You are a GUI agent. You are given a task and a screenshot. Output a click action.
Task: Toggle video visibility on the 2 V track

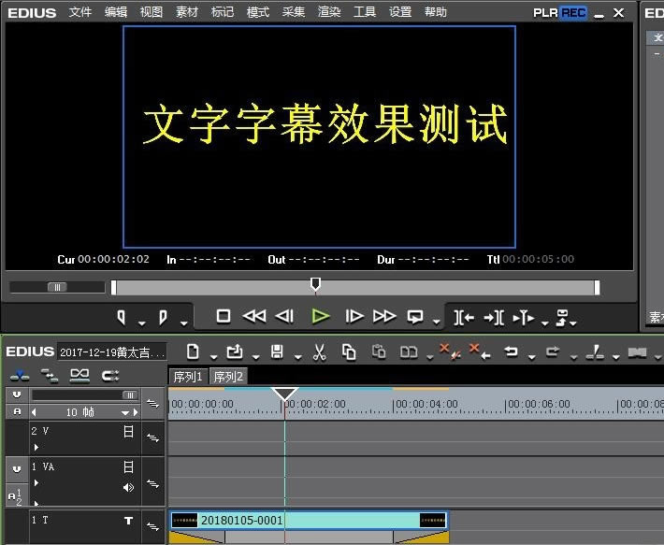[128, 431]
